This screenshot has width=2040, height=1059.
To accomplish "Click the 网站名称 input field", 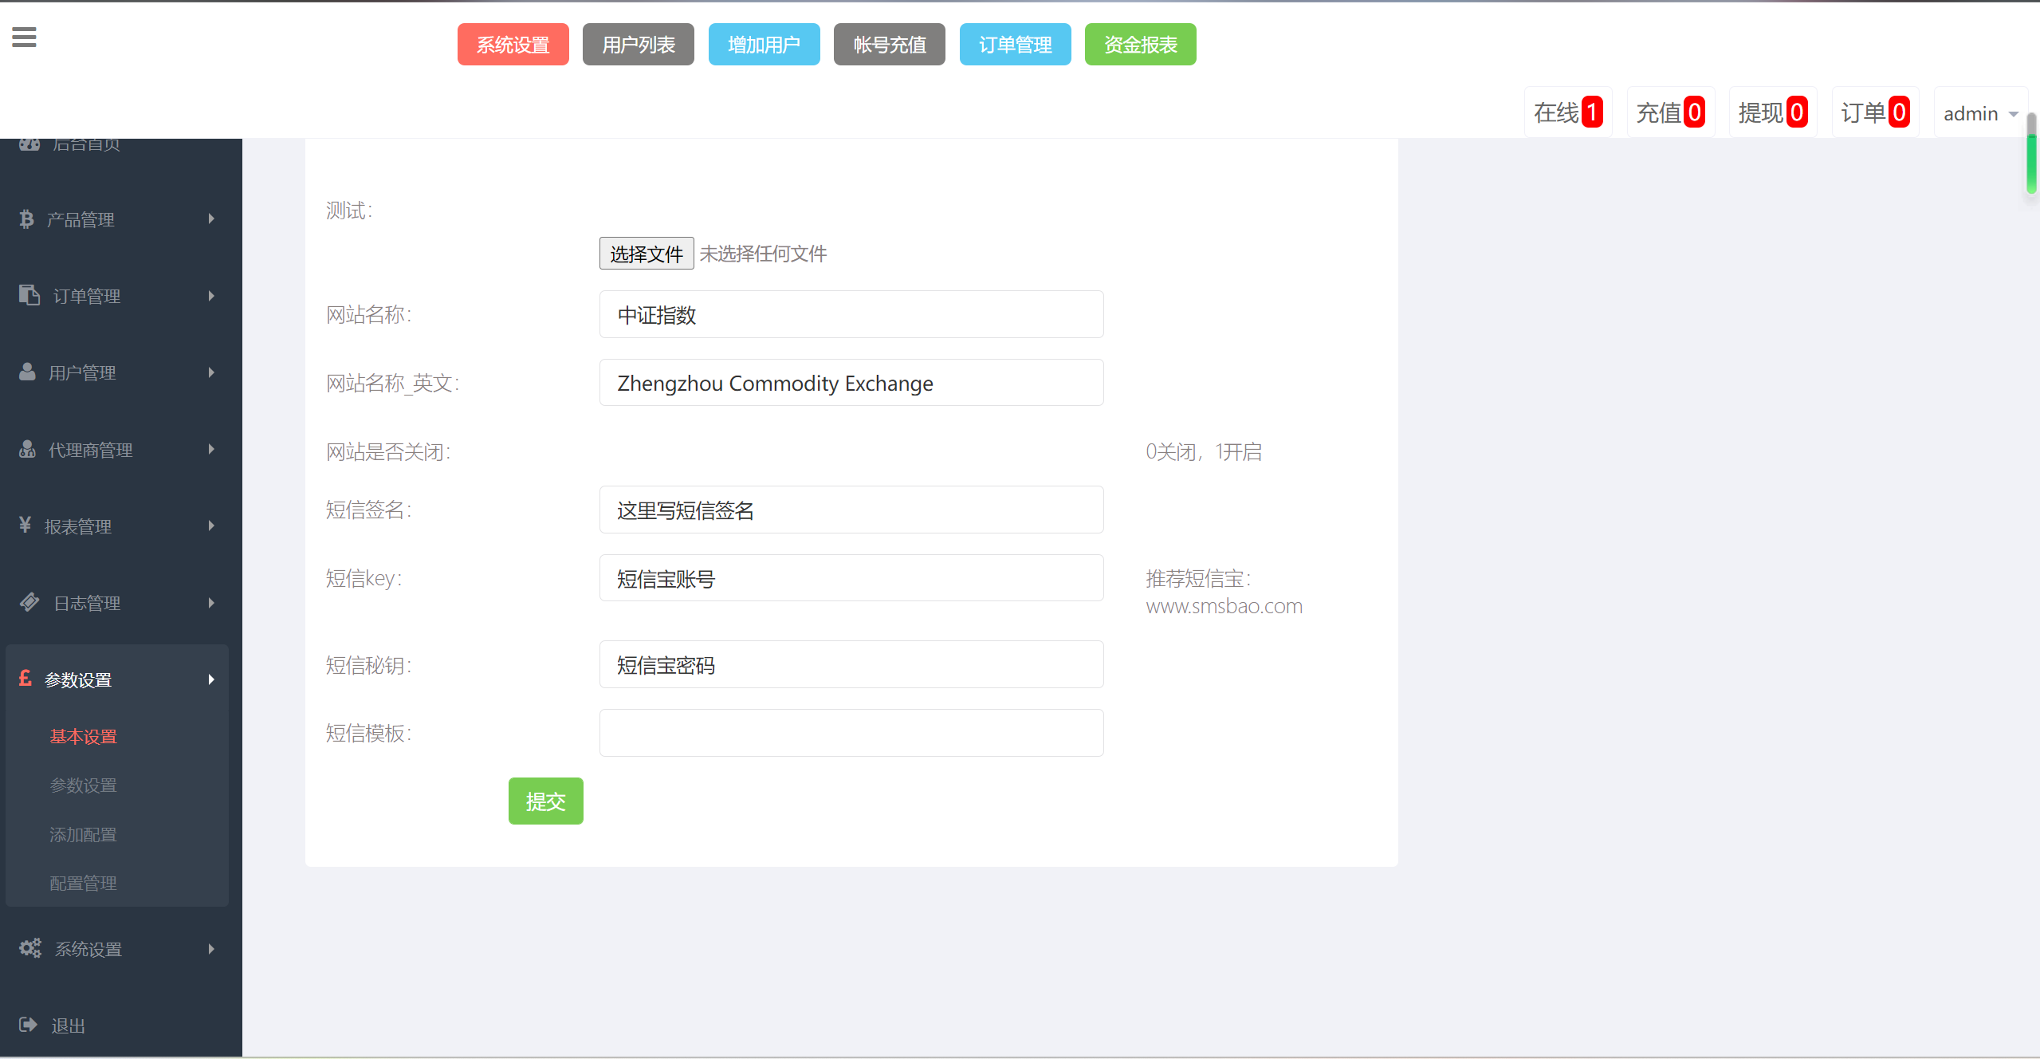I will [x=851, y=314].
